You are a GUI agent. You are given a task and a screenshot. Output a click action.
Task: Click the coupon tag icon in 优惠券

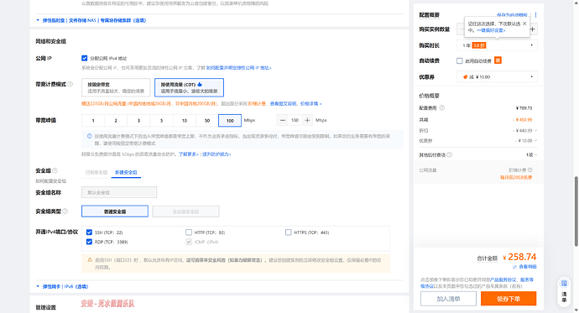pos(465,77)
